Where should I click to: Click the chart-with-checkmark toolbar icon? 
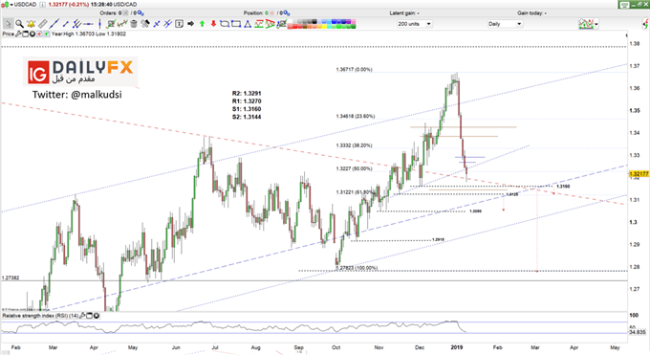111,24
